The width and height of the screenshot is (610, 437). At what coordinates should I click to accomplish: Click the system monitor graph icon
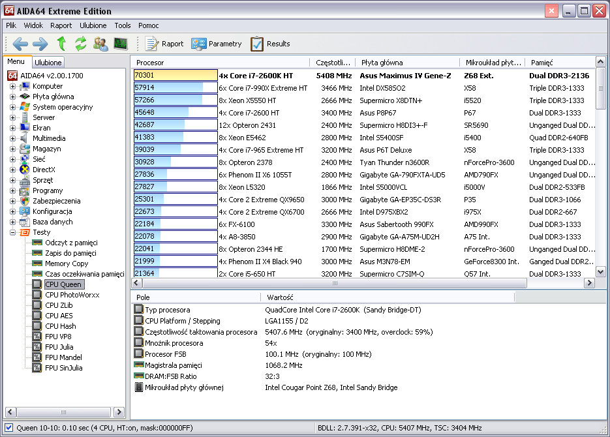click(x=121, y=44)
